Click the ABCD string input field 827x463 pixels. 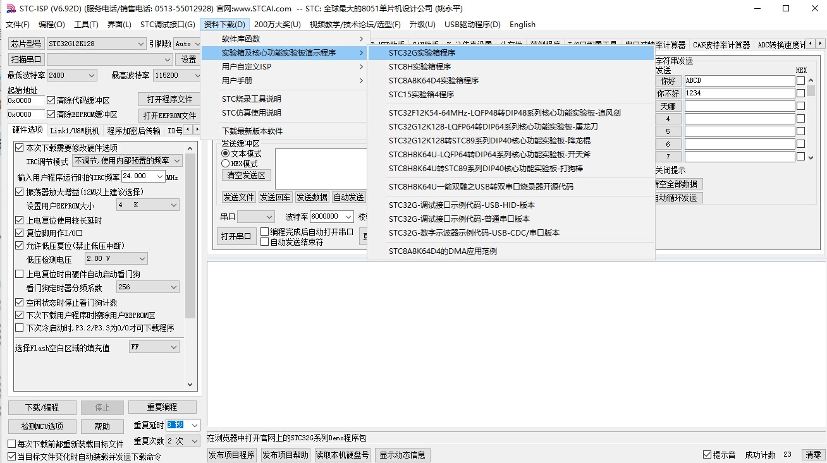tap(739, 81)
